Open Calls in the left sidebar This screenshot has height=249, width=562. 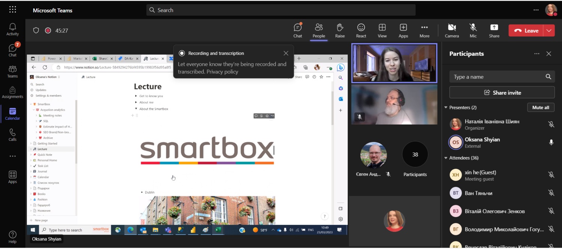click(12, 135)
